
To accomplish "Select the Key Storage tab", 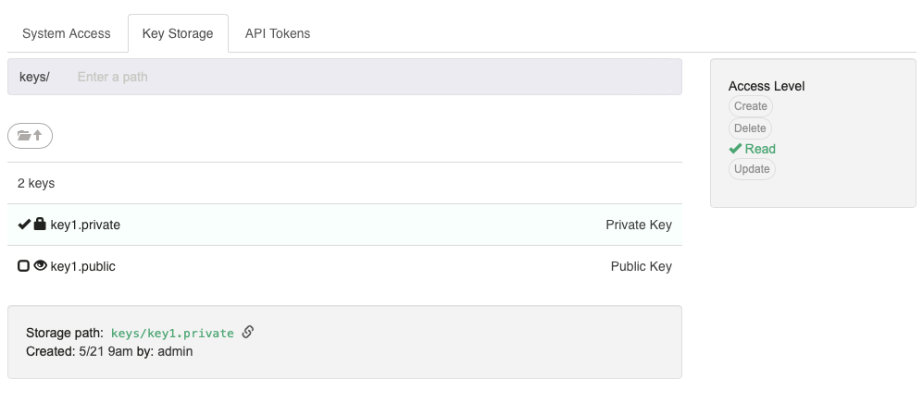I will 178,33.
